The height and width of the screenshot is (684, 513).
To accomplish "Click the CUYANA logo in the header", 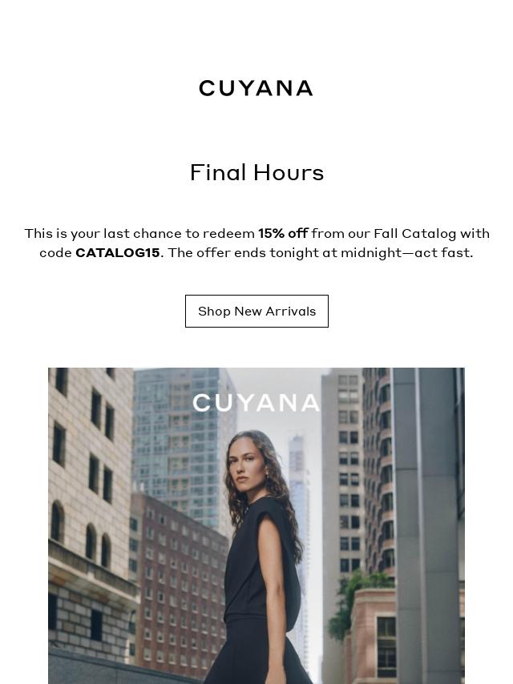I will (256, 88).
